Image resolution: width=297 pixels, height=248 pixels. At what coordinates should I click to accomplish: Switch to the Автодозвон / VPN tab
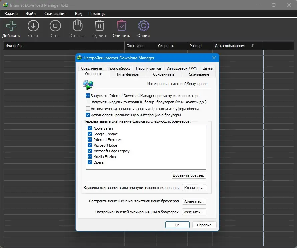pos(182,68)
